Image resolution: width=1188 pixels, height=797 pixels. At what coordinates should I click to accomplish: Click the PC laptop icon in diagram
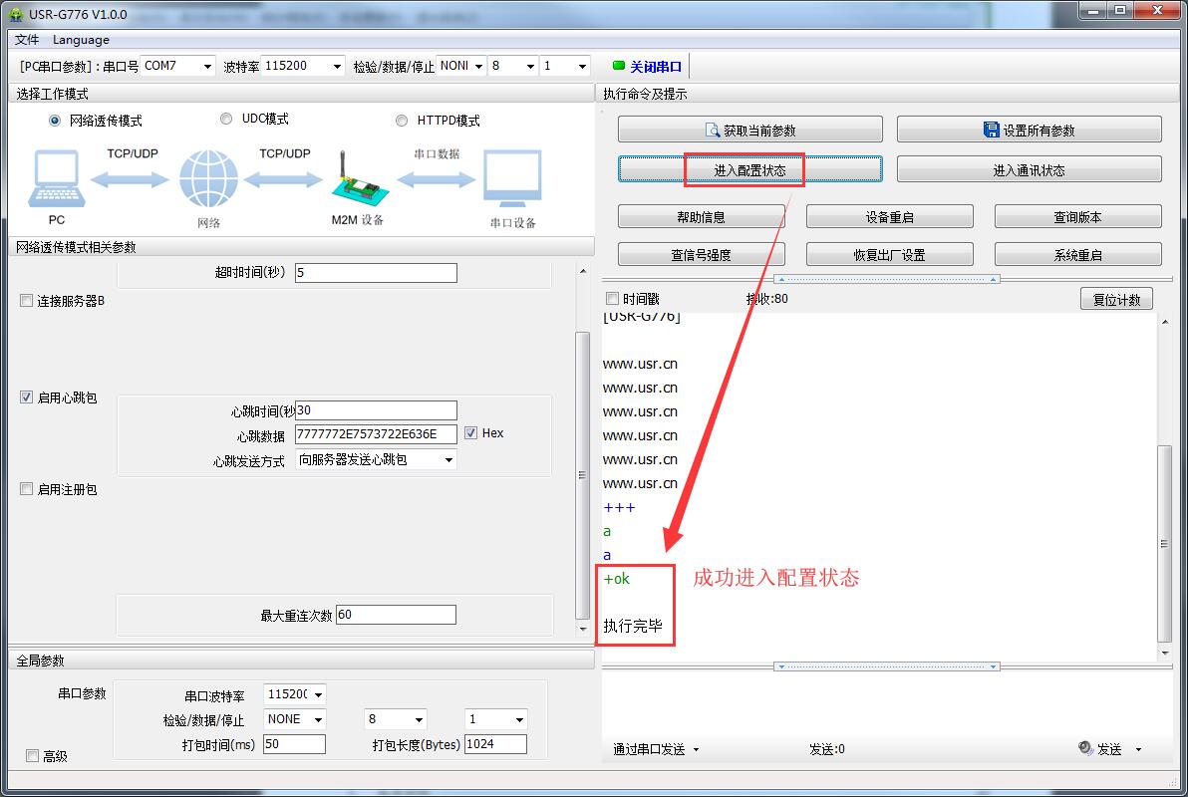[56, 179]
